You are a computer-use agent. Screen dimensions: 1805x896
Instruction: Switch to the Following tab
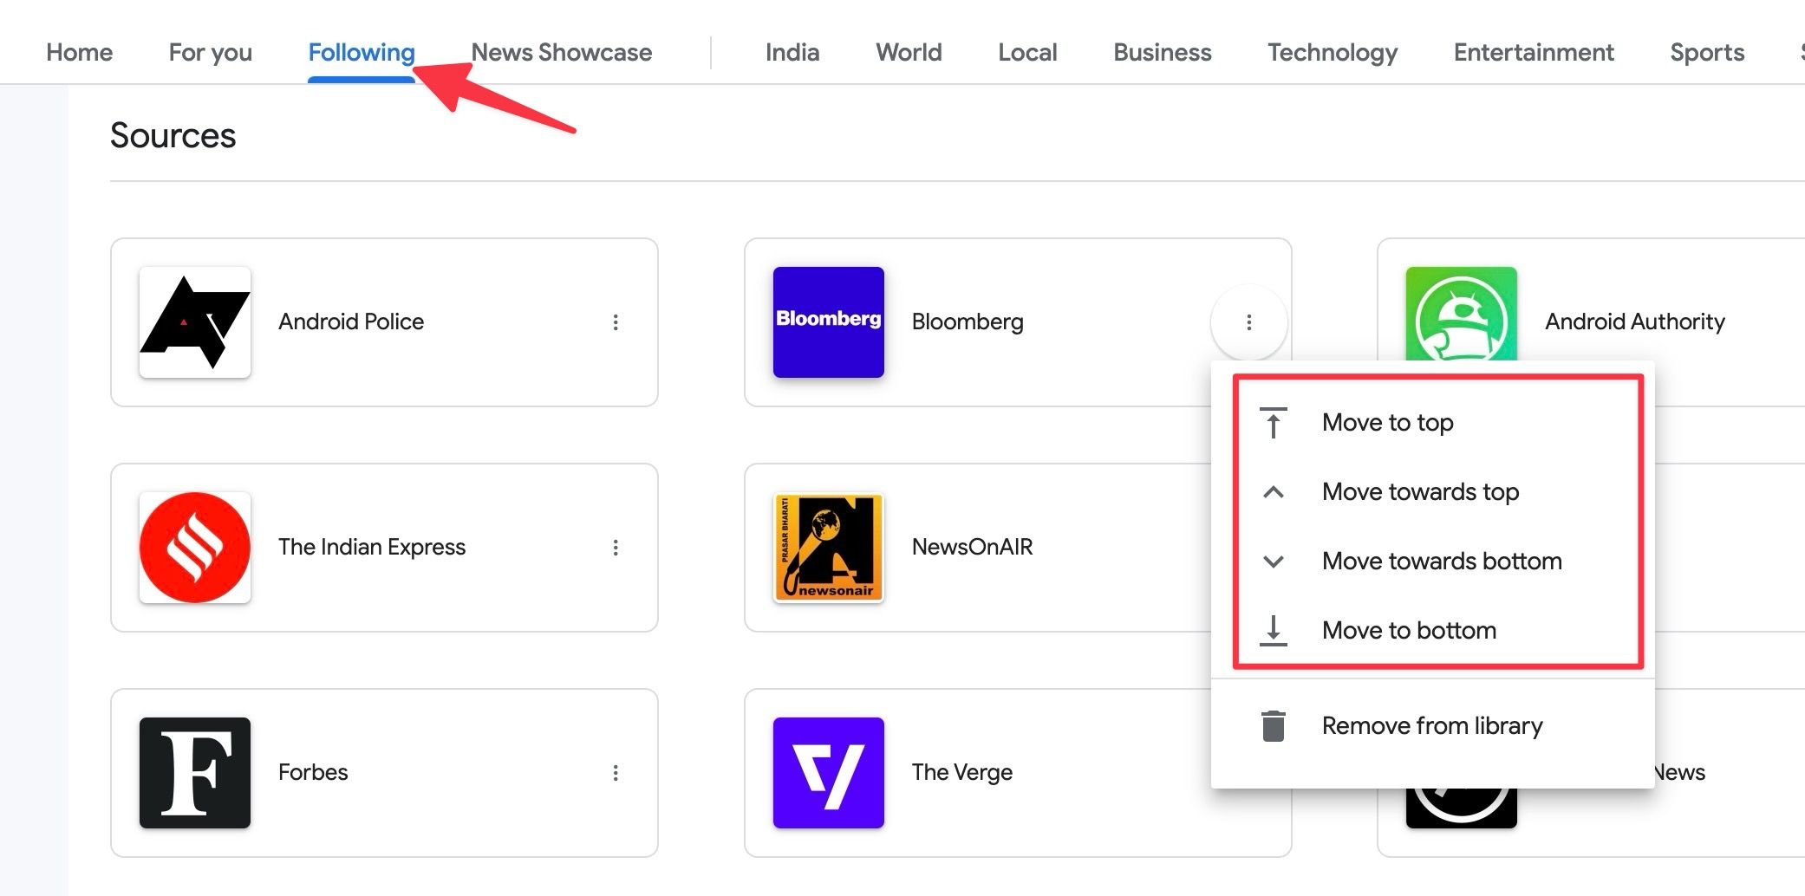[362, 52]
